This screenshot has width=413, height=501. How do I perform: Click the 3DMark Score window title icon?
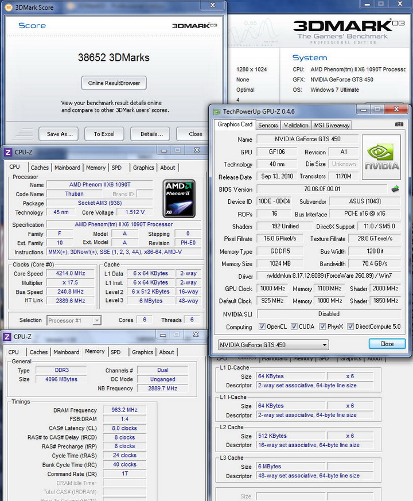tap(8, 7)
